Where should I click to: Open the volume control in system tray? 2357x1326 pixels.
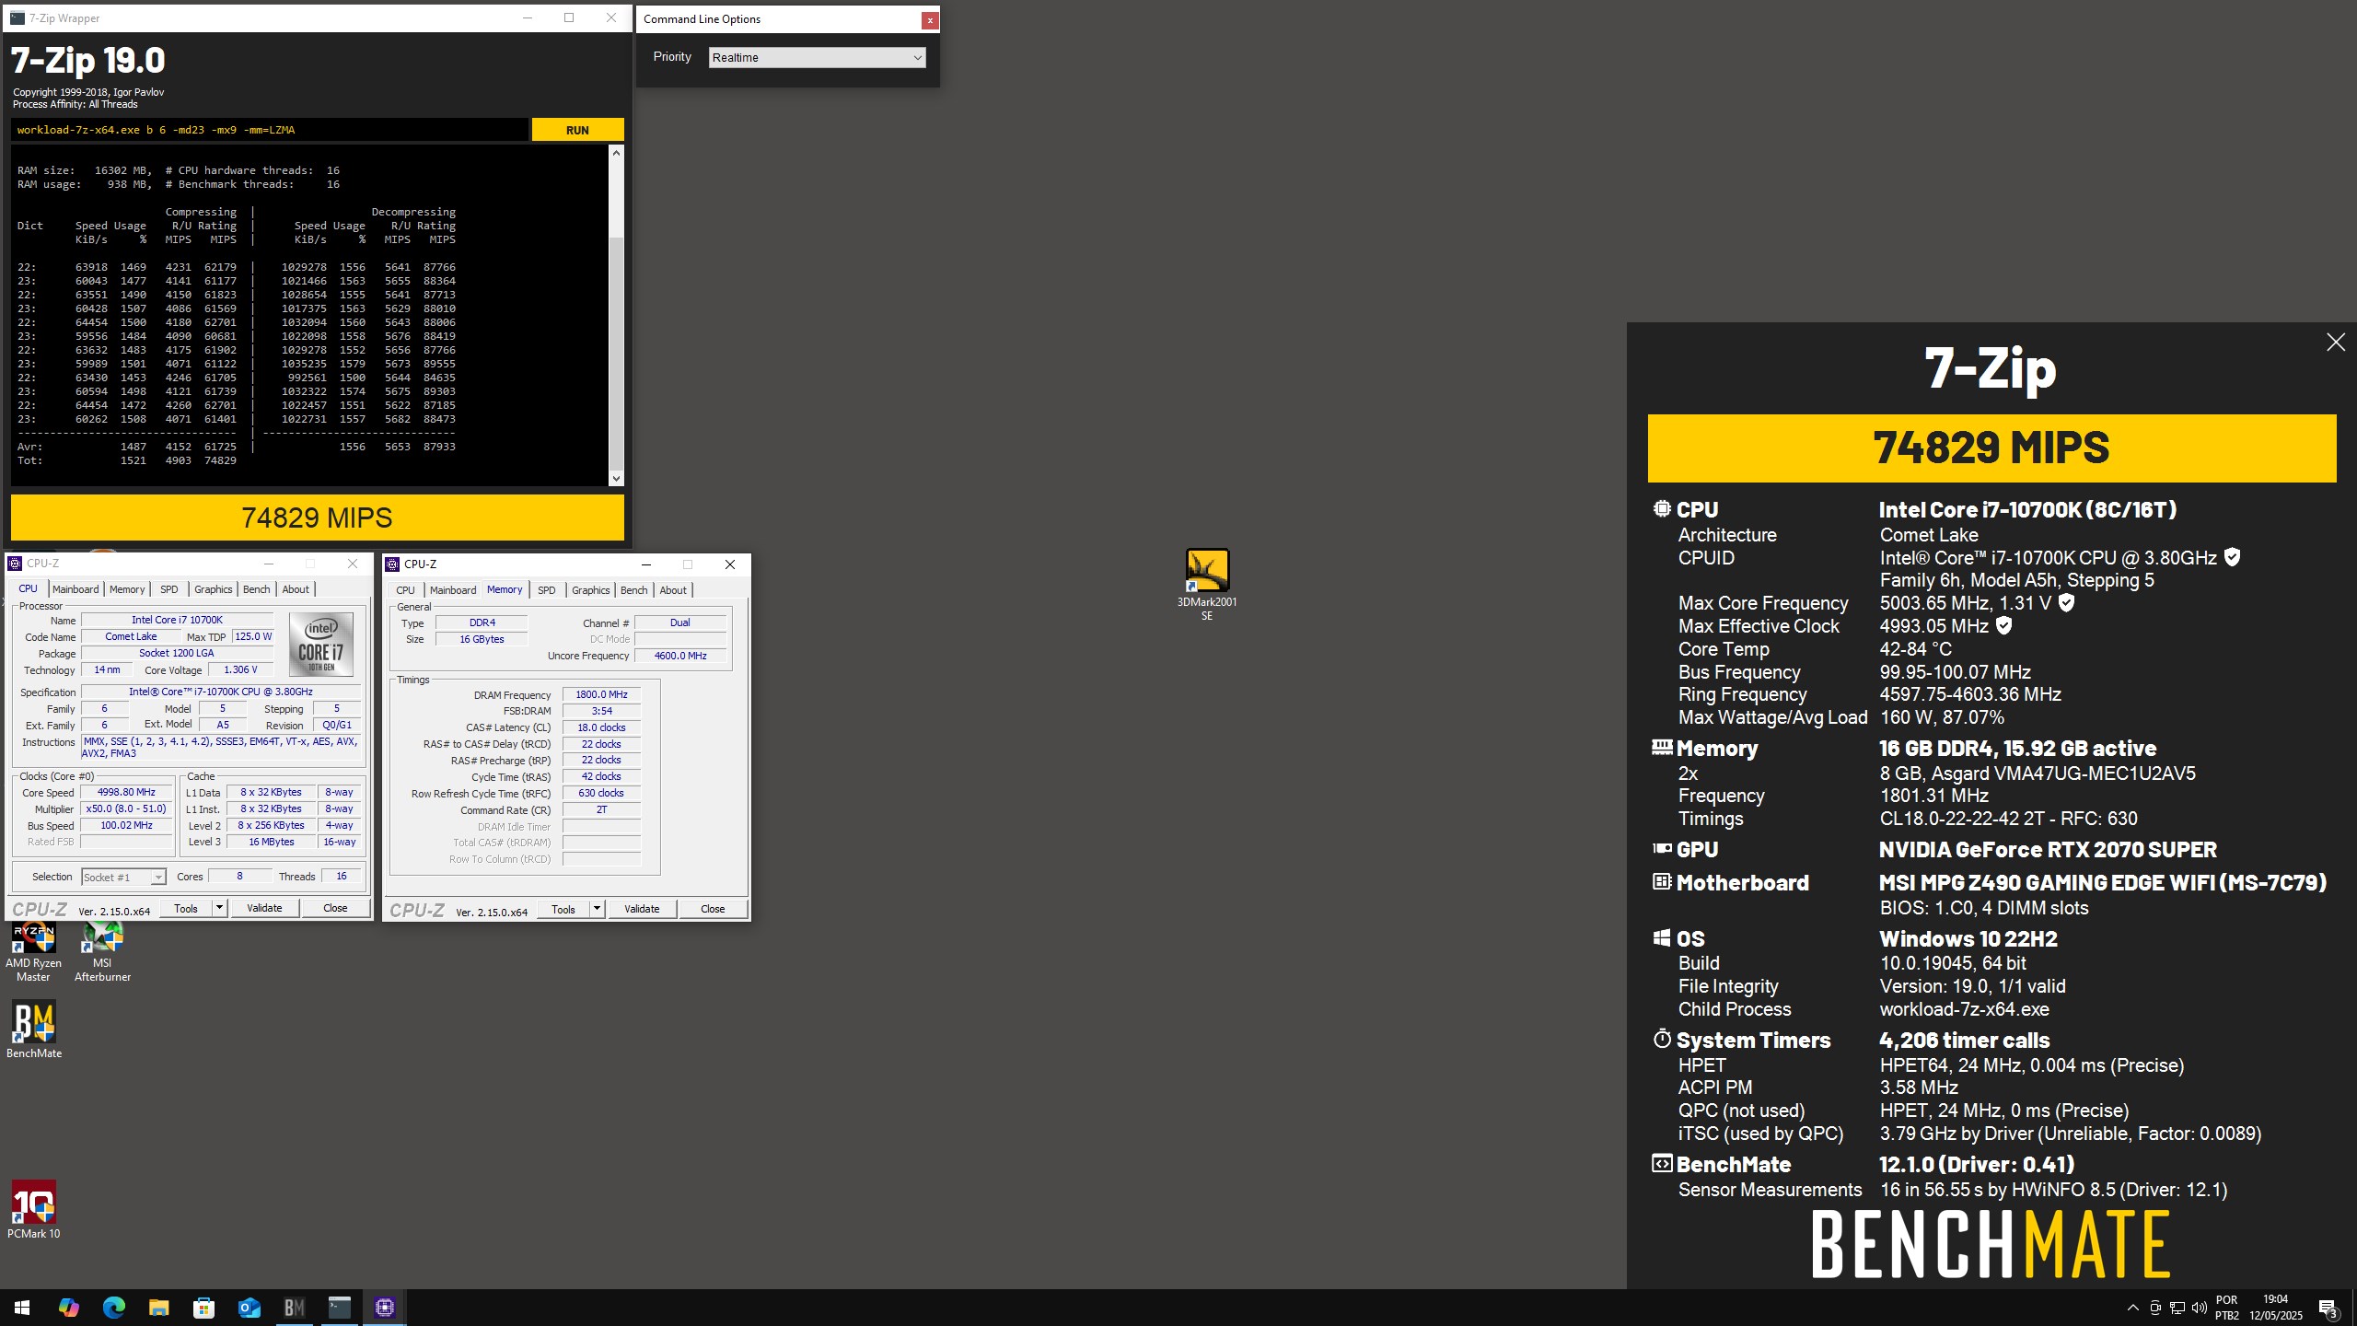[2200, 1308]
